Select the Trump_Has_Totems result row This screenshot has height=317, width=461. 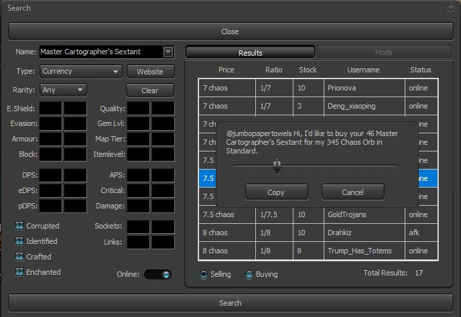pyautogui.click(x=318, y=251)
